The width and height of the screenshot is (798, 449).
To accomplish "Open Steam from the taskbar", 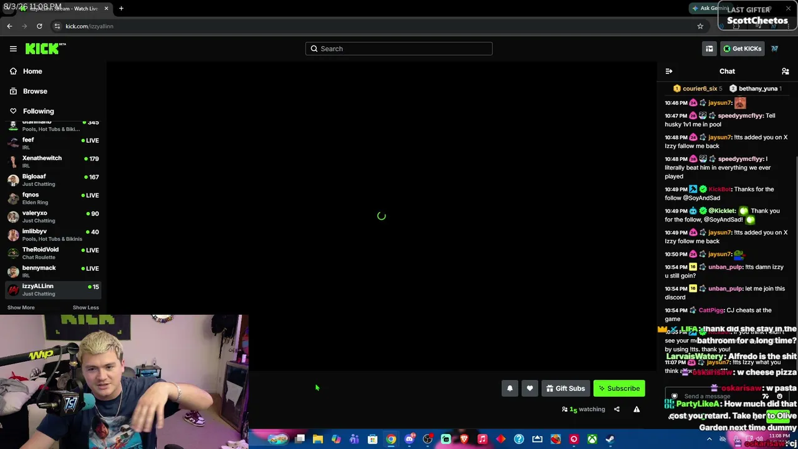I will (610, 439).
